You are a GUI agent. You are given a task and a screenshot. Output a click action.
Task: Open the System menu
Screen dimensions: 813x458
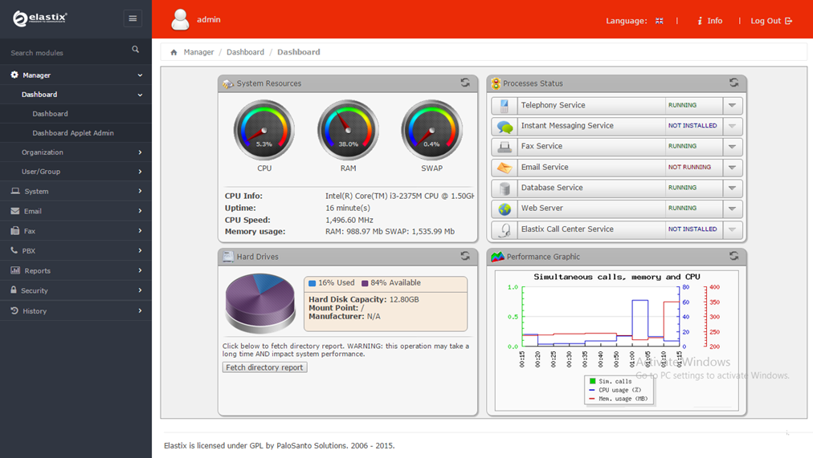point(76,191)
